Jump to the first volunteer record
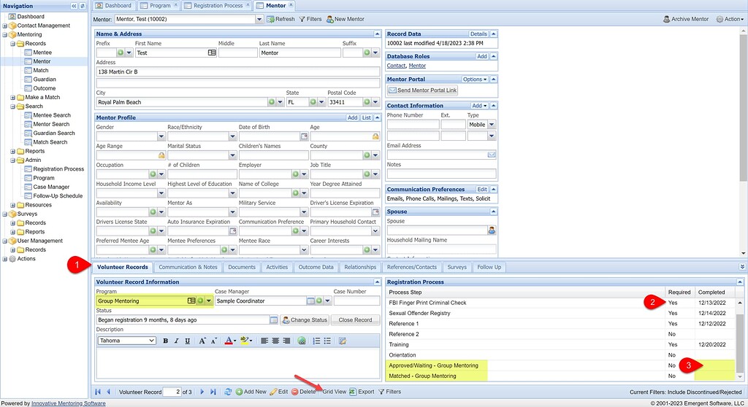The height and width of the screenshot is (407, 748). (98, 392)
